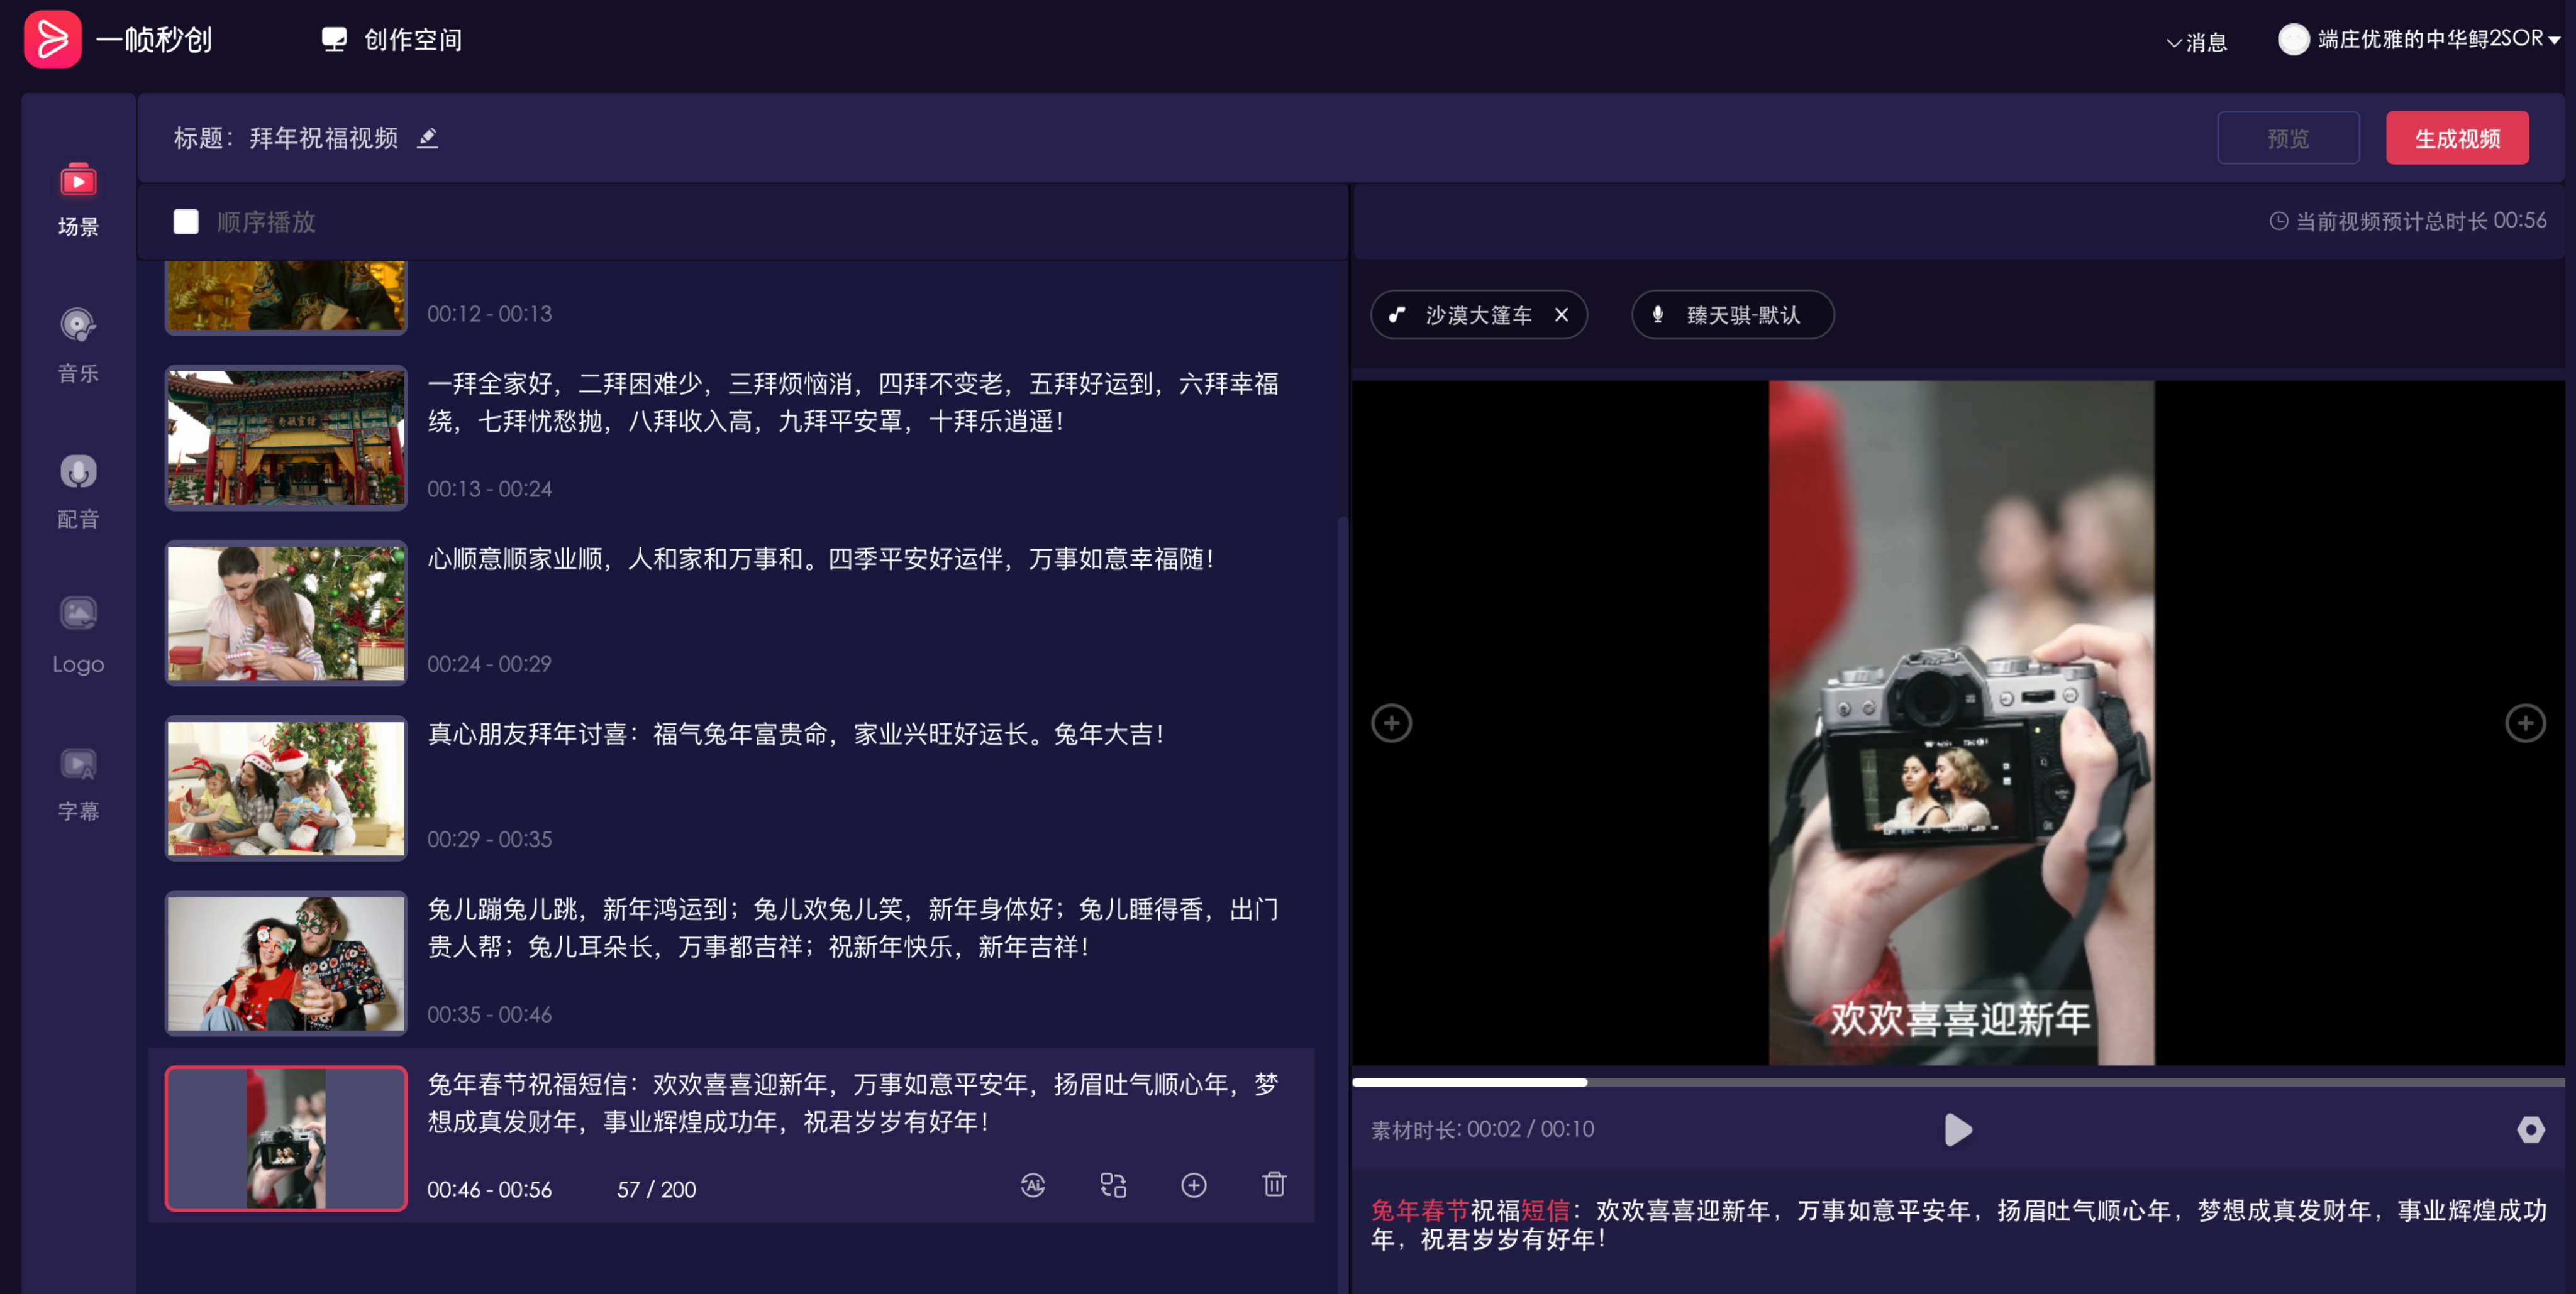
Task: Click the subtitle text below the preview
Action: coord(1958,1225)
